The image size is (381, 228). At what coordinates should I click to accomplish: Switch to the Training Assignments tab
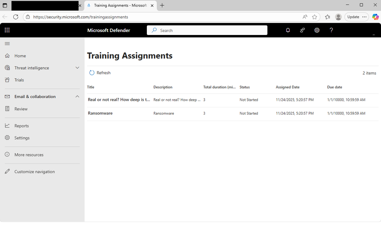[120, 5]
